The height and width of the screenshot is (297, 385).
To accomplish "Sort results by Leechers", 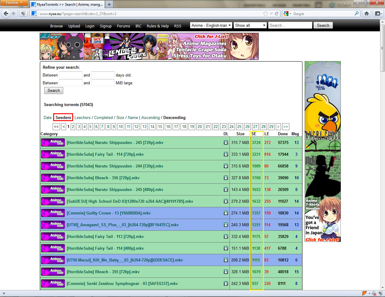I will pyautogui.click(x=82, y=117).
